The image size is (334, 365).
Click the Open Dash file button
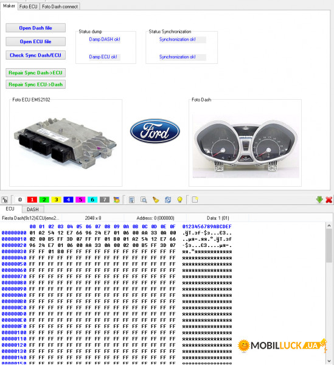pos(36,28)
